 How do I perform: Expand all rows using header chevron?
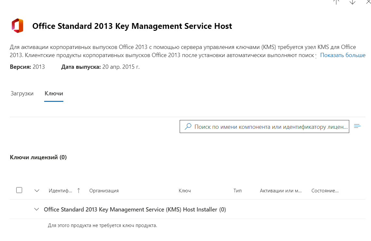(x=37, y=191)
